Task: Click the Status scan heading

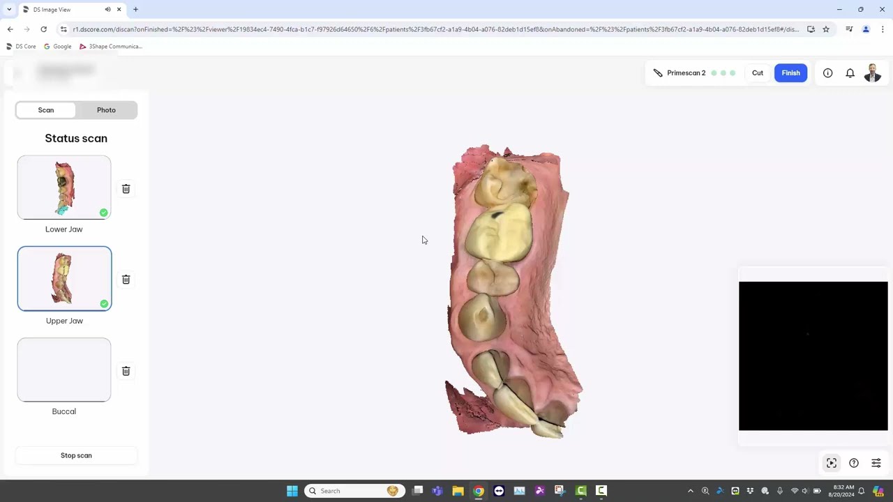Action: click(x=76, y=138)
